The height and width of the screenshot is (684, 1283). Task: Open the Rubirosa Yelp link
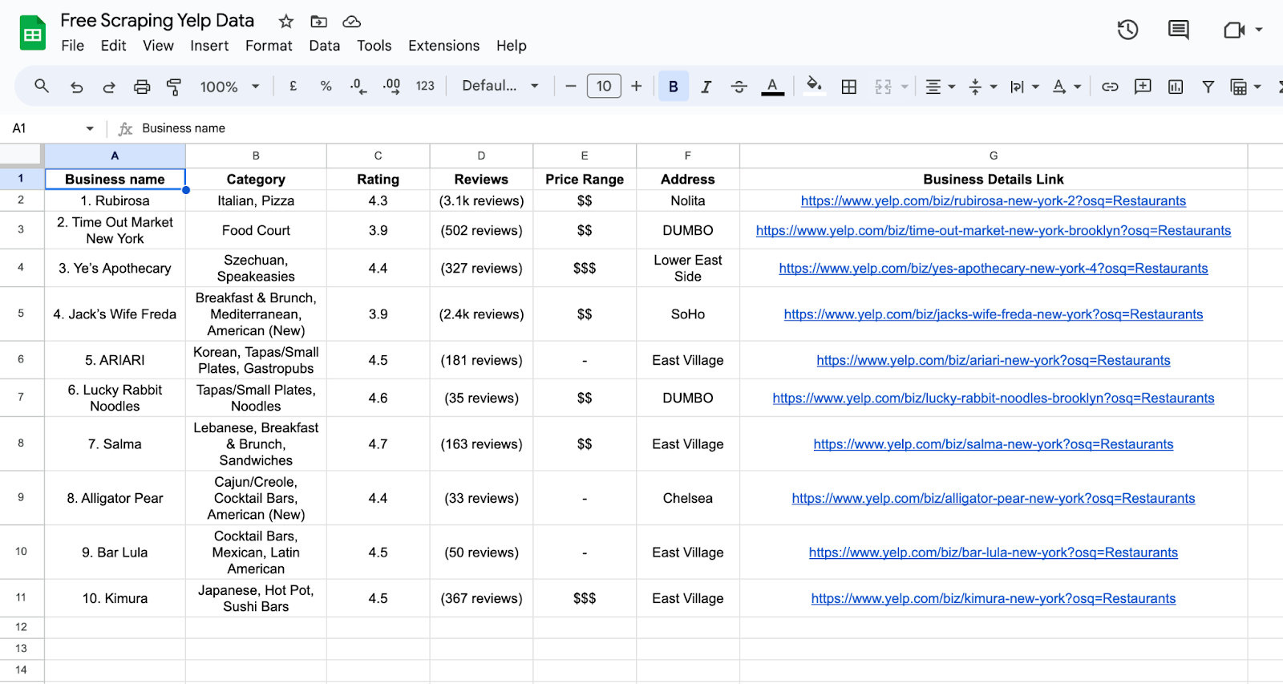point(993,201)
